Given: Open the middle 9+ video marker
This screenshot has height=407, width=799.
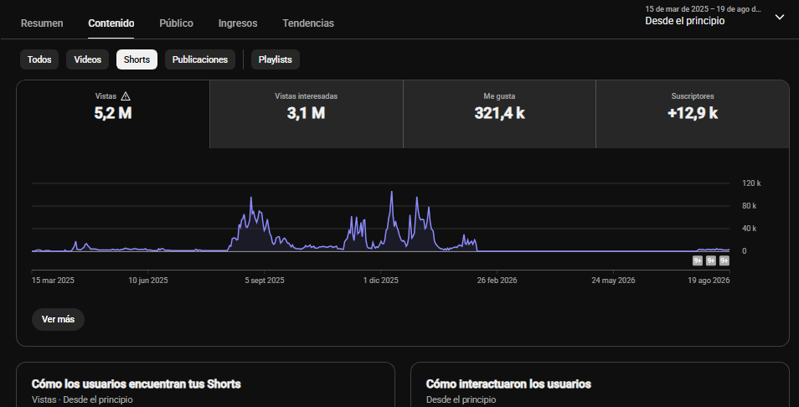Looking at the screenshot, I should tap(711, 260).
